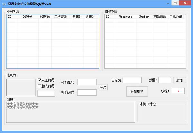The height and width of the screenshot is (133, 193).
Task: Maximize the window
Action: (x=175, y=3)
